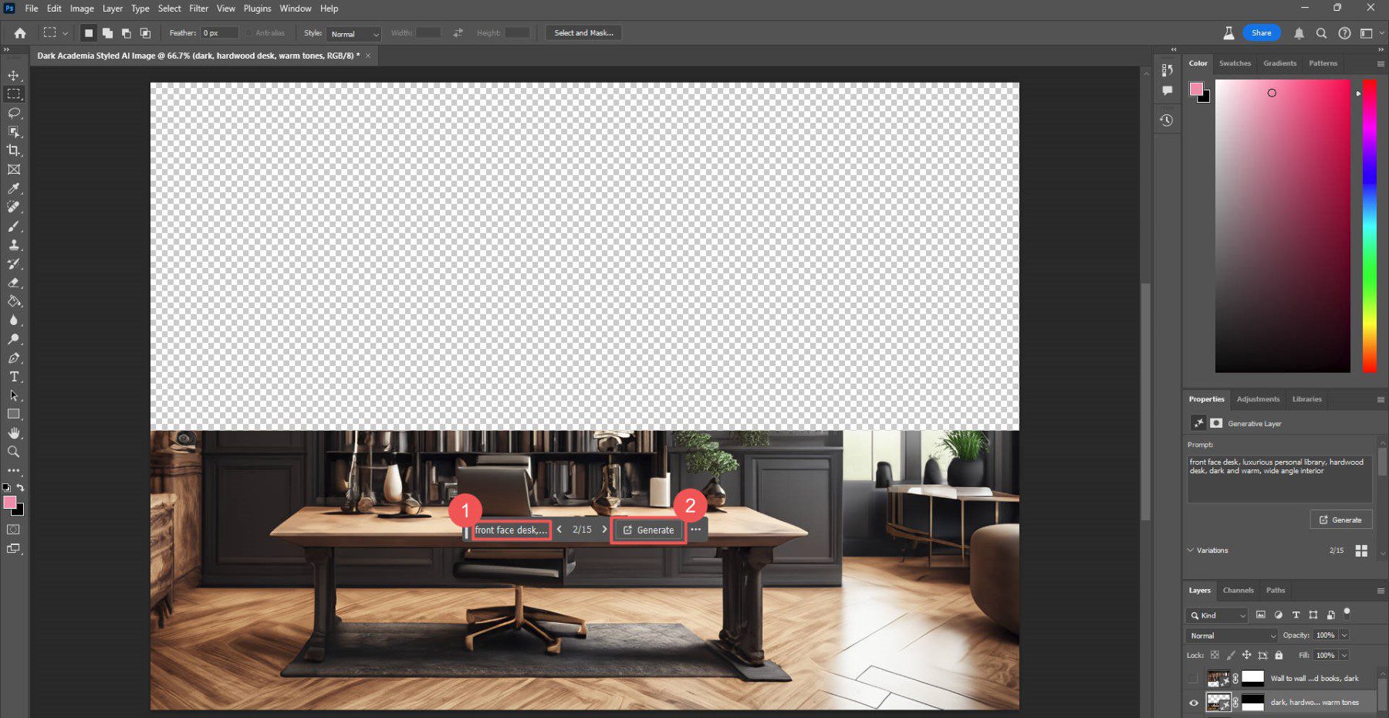Select the Crop tool
The width and height of the screenshot is (1389, 718).
click(14, 151)
